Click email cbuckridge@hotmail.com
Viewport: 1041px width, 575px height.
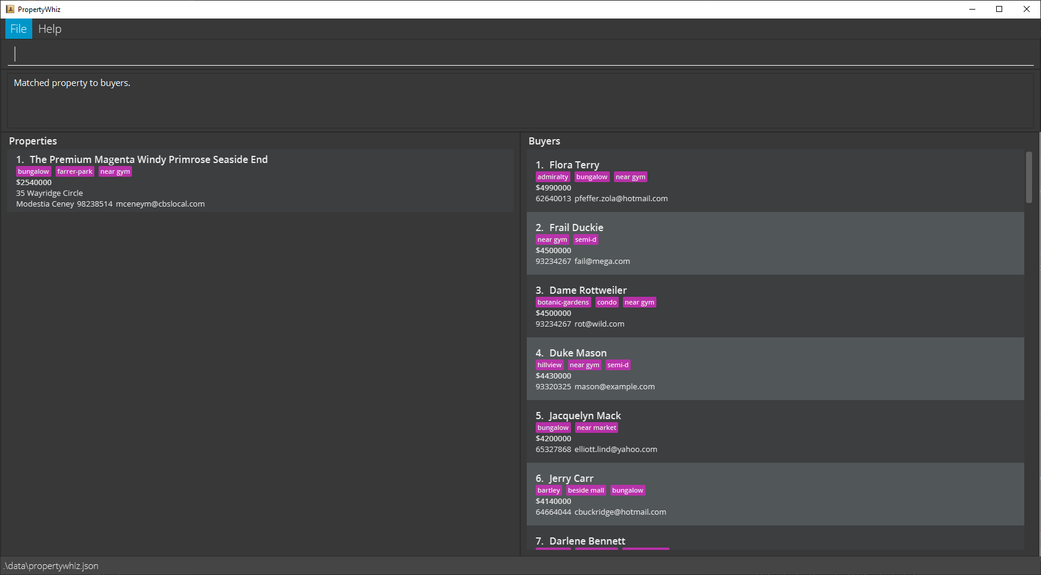621,512
